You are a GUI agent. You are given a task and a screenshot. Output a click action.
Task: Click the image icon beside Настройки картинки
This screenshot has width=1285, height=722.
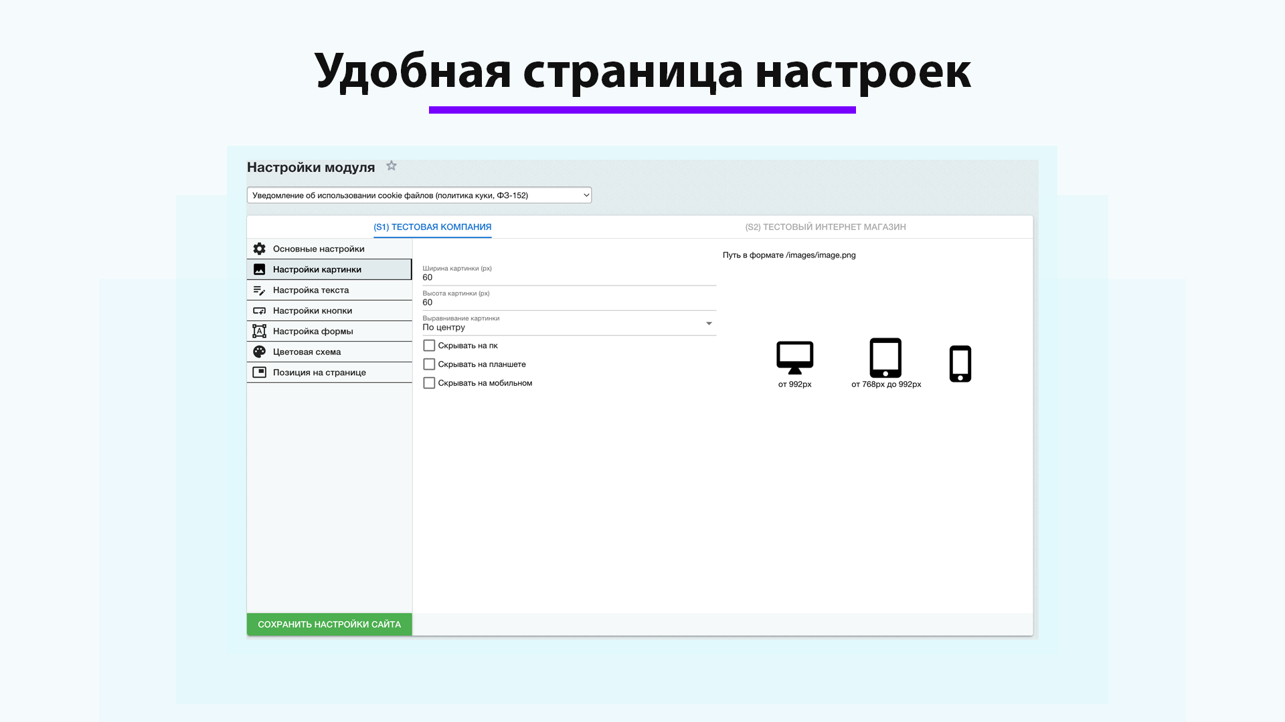coord(259,269)
